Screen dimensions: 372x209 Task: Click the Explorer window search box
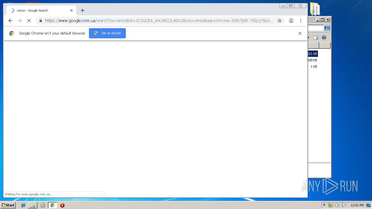pyautogui.click(x=316, y=28)
